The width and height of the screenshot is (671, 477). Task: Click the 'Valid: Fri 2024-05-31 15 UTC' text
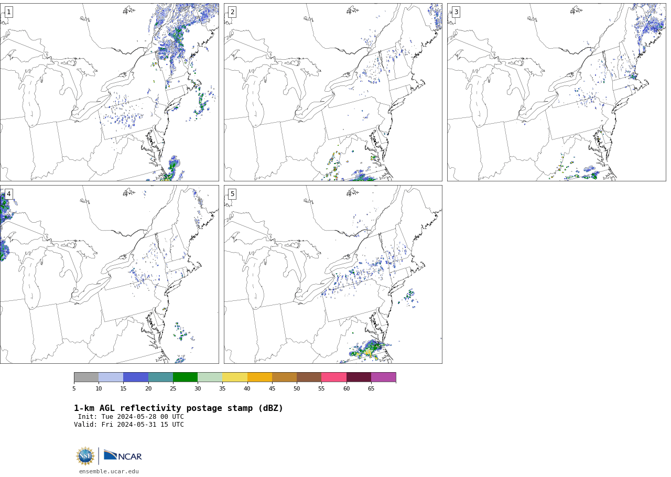click(x=129, y=425)
